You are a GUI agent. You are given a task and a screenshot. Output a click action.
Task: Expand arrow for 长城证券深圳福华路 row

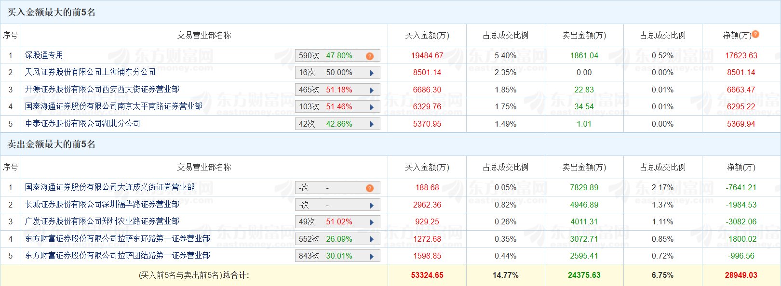pos(372,205)
